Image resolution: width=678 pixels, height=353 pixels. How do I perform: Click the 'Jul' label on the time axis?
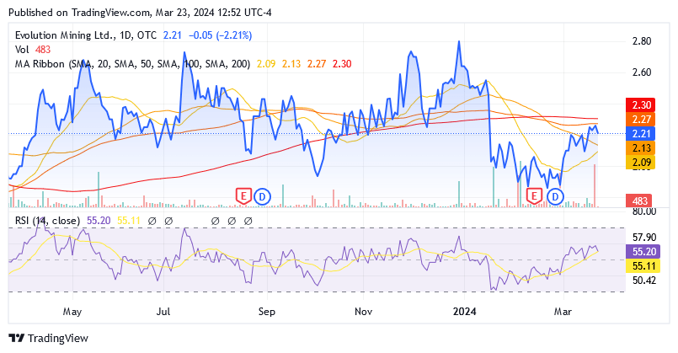tap(163, 312)
